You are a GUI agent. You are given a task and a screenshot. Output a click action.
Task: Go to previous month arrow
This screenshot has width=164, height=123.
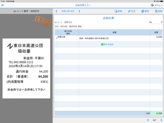click(56, 11)
